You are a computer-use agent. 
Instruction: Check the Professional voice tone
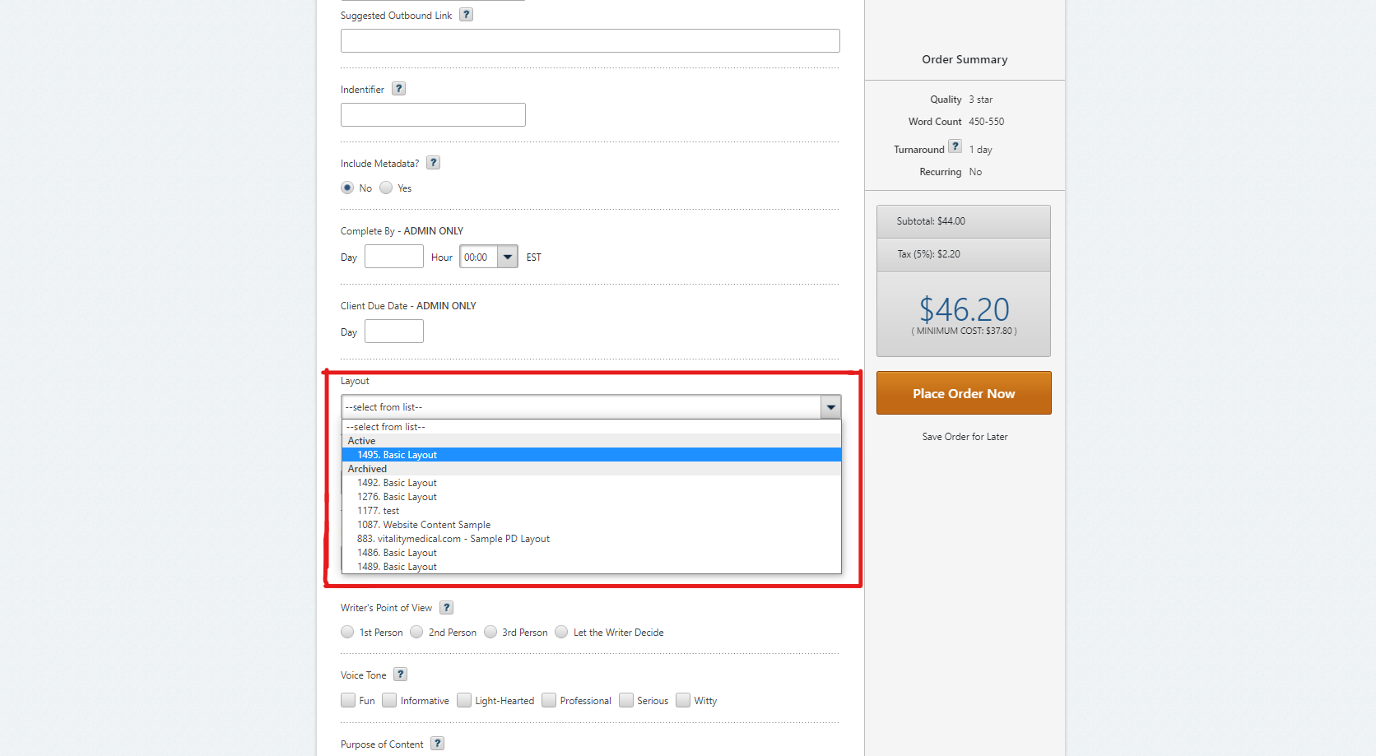coord(549,700)
